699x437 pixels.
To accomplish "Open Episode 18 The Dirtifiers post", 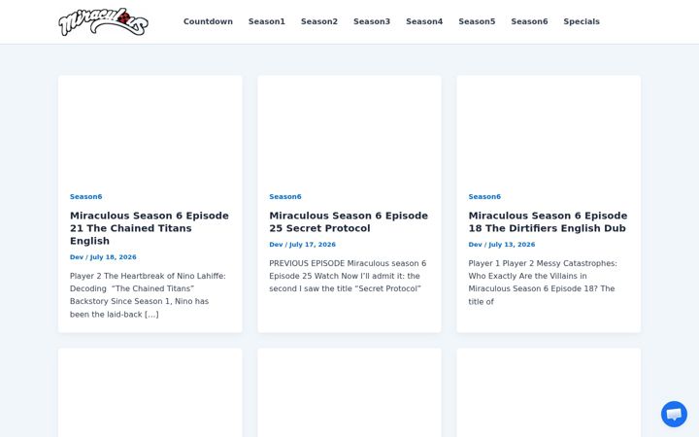I will [548, 221].
